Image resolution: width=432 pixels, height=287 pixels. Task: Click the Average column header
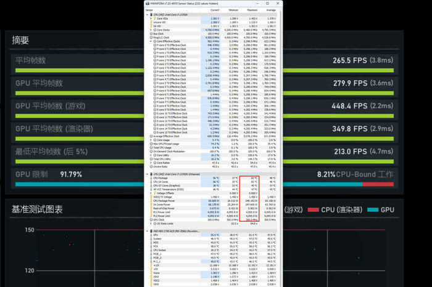(x=271, y=10)
